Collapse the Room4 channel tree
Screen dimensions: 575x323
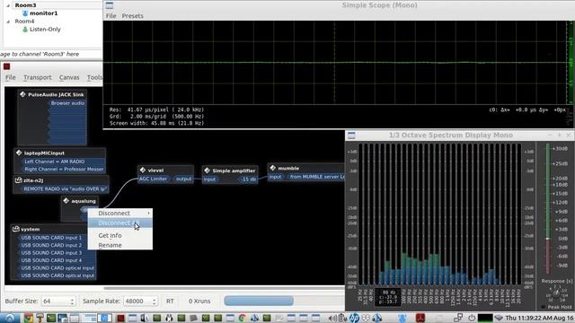point(8,22)
